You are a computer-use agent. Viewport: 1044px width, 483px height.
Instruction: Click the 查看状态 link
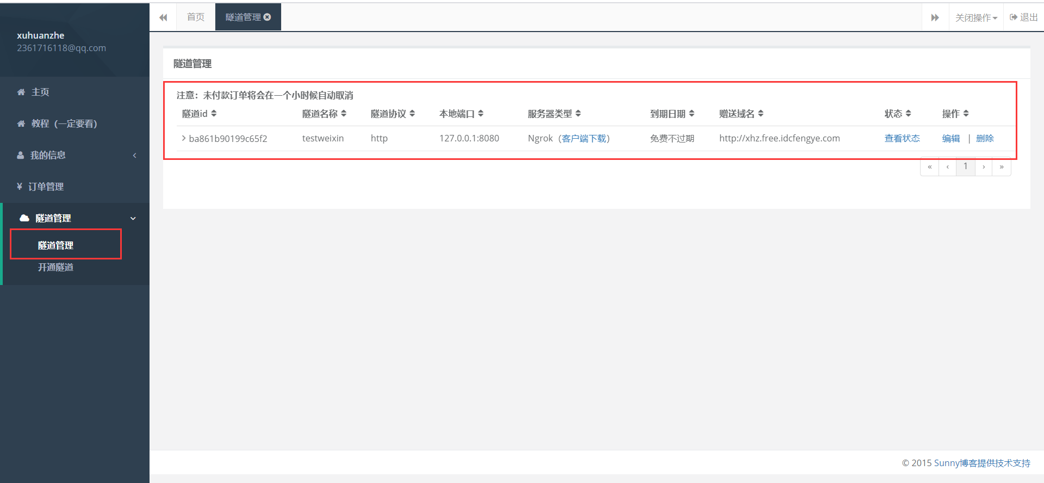click(x=902, y=138)
